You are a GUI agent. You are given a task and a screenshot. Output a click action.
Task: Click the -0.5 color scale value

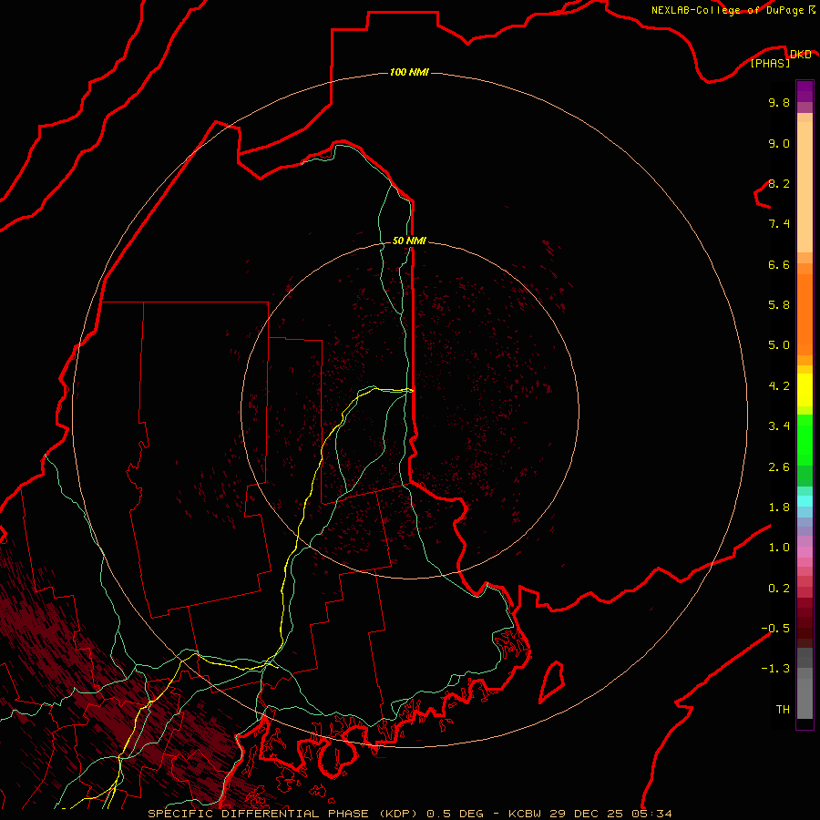point(775,629)
